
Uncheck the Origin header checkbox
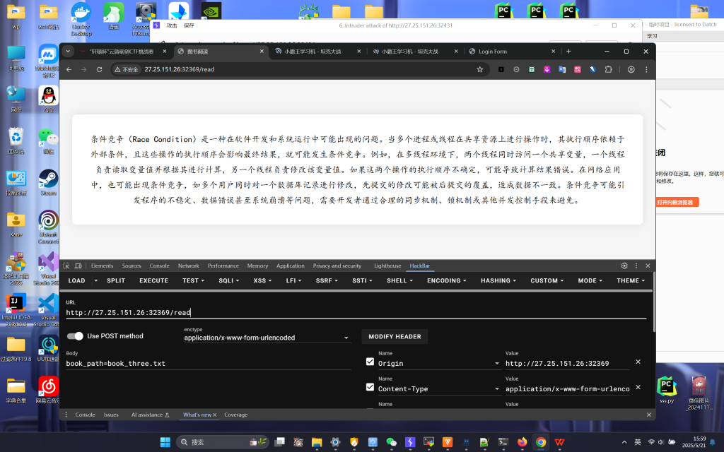[x=370, y=362]
